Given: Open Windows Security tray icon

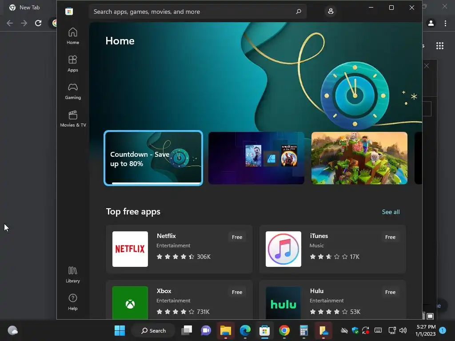Looking at the screenshot, I should click(x=355, y=330).
